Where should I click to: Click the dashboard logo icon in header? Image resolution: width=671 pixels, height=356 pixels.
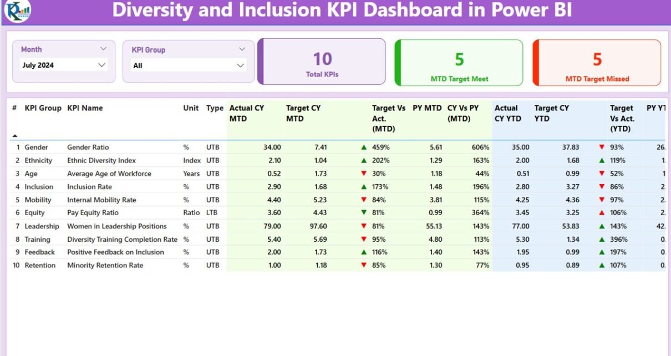pos(17,11)
